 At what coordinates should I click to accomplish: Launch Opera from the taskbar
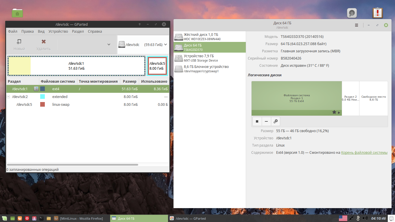coord(27,219)
